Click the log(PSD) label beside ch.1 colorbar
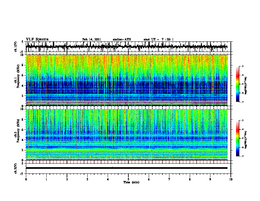260x201 pixels. pyautogui.click(x=246, y=85)
